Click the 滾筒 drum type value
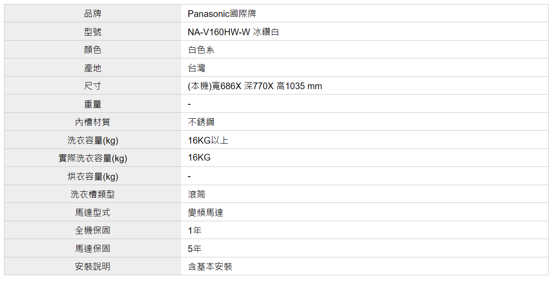Viewport: 554px width, 281px height. tap(196, 194)
